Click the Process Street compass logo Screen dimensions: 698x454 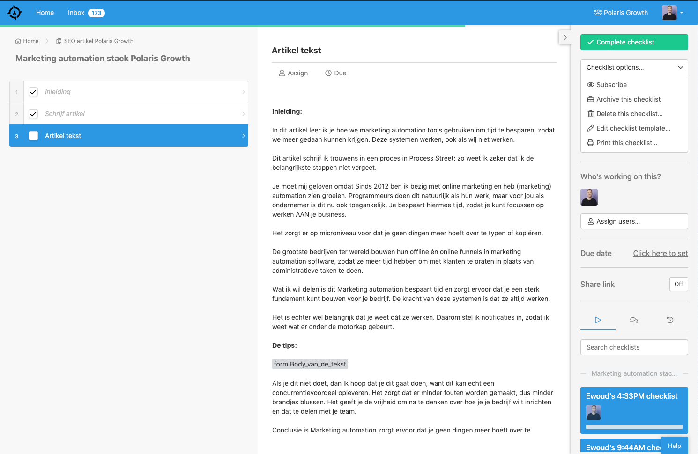[x=15, y=13]
